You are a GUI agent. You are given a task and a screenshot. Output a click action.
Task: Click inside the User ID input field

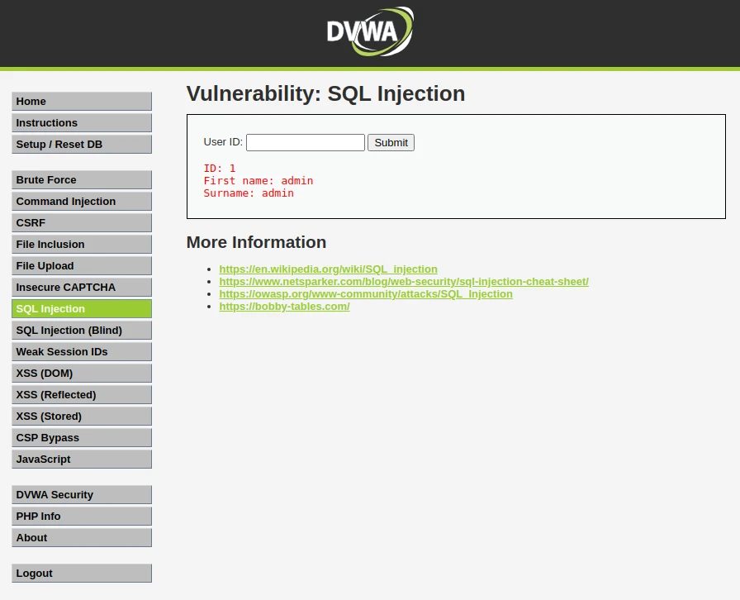tap(305, 142)
